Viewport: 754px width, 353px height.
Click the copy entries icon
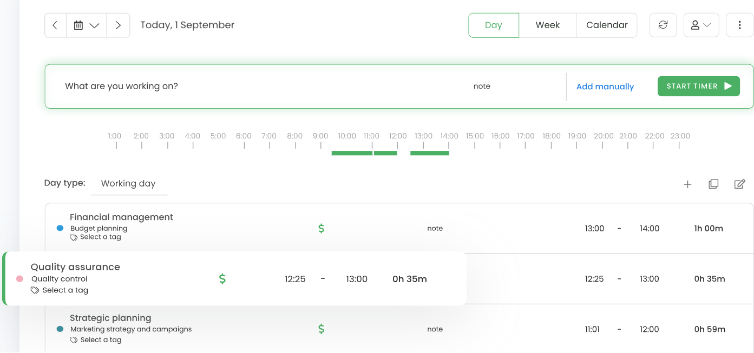[713, 184]
